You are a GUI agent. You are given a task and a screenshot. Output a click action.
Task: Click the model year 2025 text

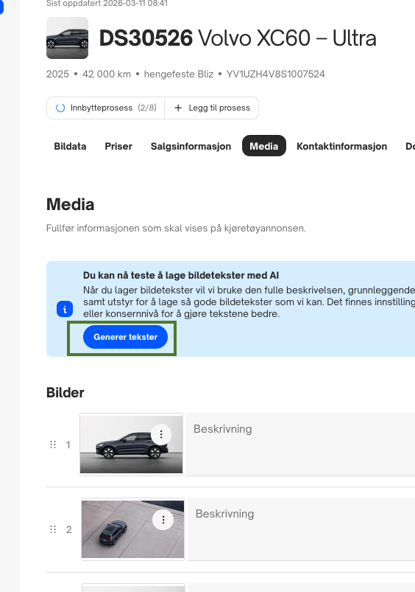click(x=57, y=74)
